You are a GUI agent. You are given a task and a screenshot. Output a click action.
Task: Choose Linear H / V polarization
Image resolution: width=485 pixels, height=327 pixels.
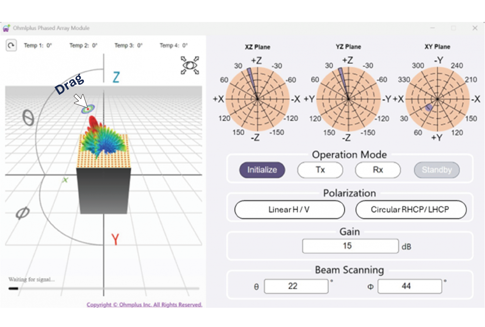point(289,210)
